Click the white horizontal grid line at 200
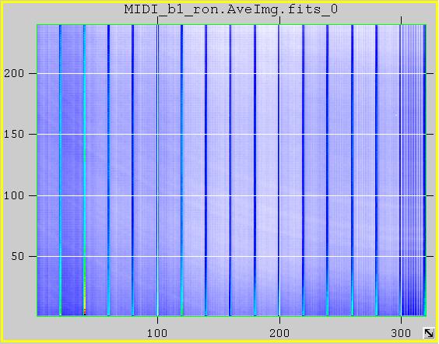The width and height of the screenshot is (439, 344). click(231, 74)
